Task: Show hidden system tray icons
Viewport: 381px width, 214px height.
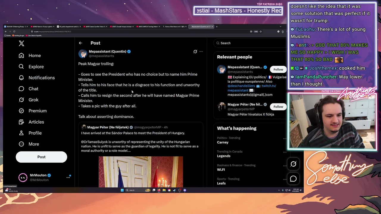Action: click(x=279, y=190)
